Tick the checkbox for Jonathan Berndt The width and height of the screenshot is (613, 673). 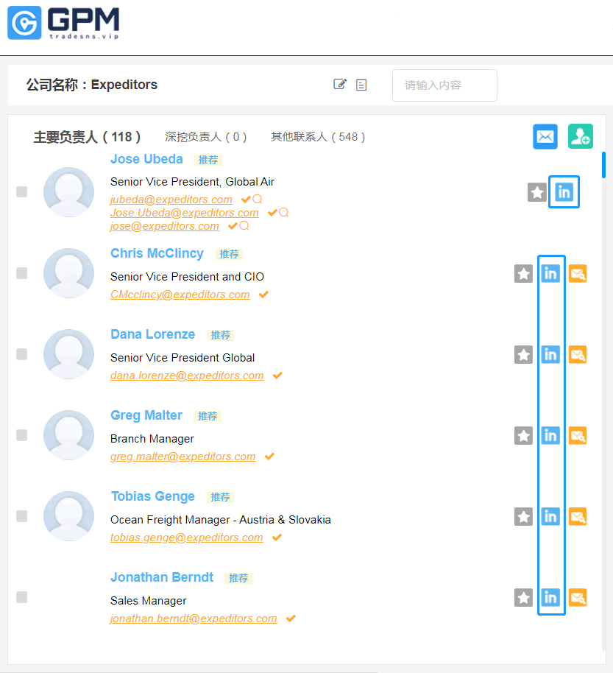(x=21, y=597)
